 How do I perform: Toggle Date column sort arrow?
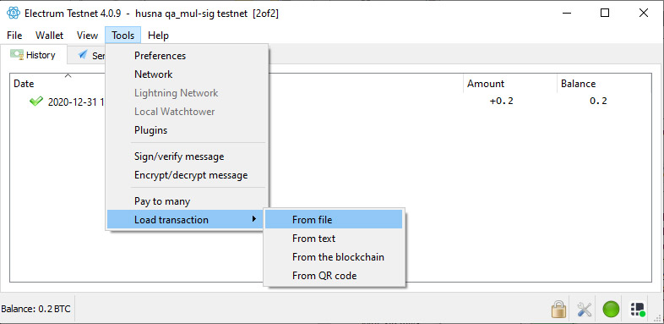point(68,76)
